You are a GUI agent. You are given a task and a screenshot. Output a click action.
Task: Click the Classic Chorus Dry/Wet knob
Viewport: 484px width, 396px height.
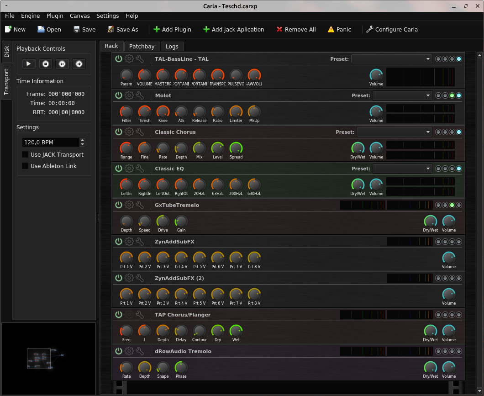click(358, 148)
